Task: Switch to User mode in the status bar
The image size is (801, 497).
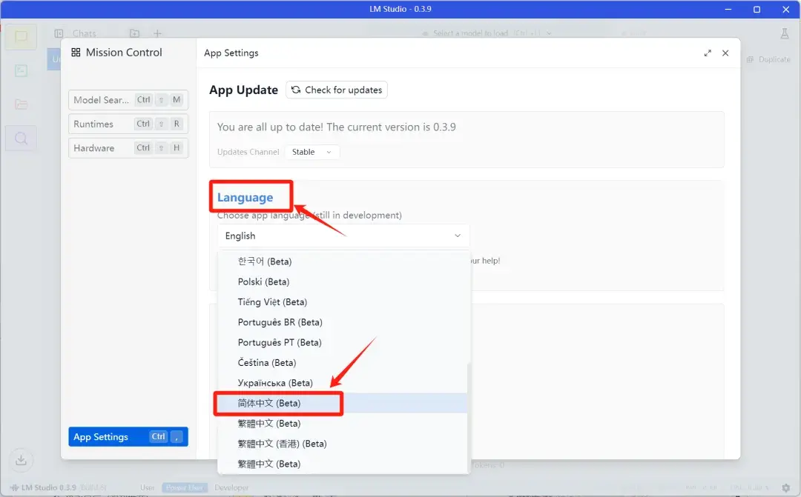Action: 147,488
